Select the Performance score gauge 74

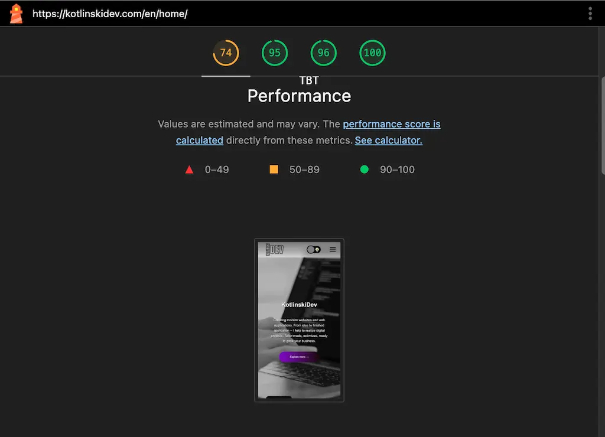[x=226, y=53]
